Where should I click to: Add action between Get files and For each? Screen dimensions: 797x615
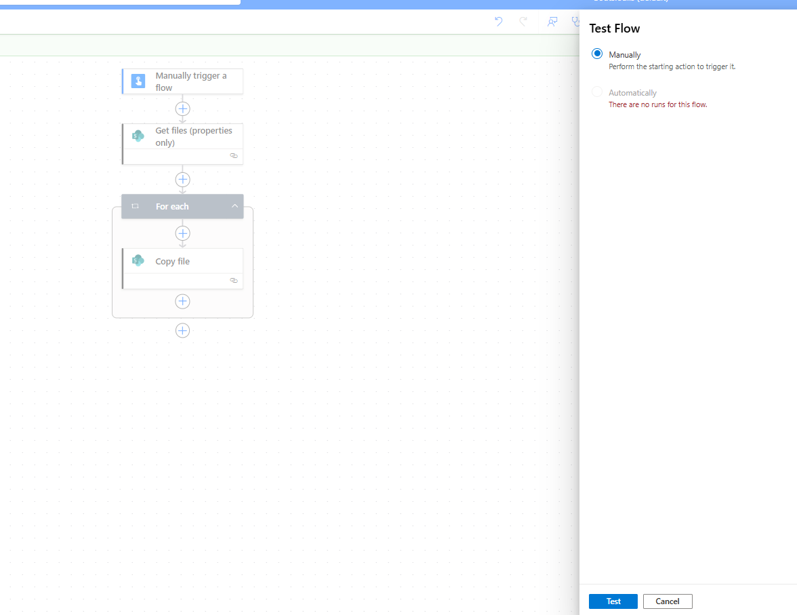coord(182,180)
